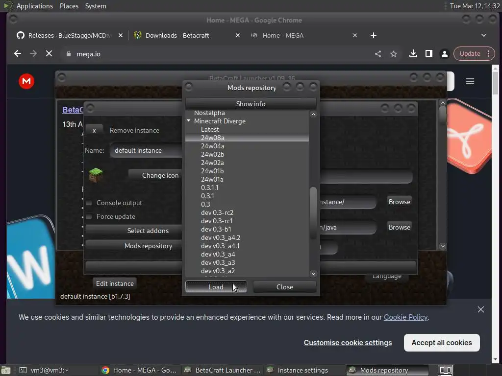Click the instance Name input field
The height and width of the screenshot is (376, 502).
tap(146, 150)
